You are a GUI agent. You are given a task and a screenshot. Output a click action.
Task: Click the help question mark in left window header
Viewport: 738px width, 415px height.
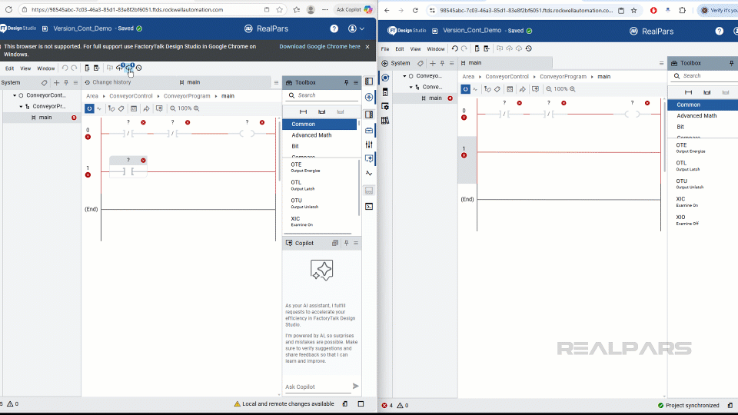pyautogui.click(x=334, y=28)
